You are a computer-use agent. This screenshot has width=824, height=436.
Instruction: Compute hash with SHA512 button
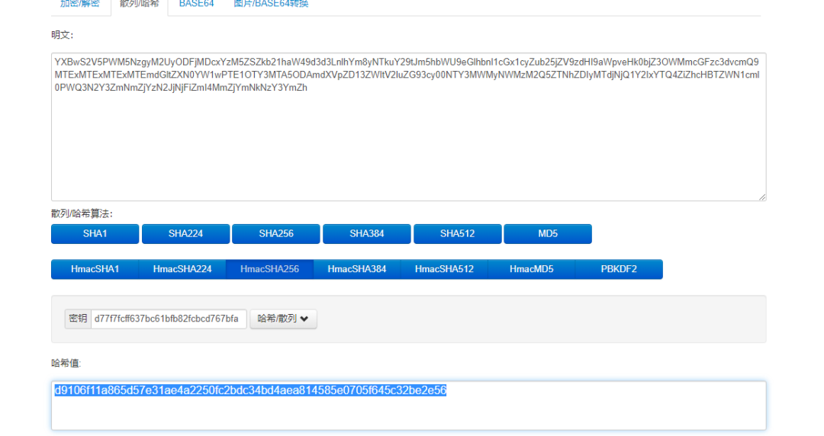click(x=457, y=234)
